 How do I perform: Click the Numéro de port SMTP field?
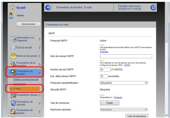[105, 70]
